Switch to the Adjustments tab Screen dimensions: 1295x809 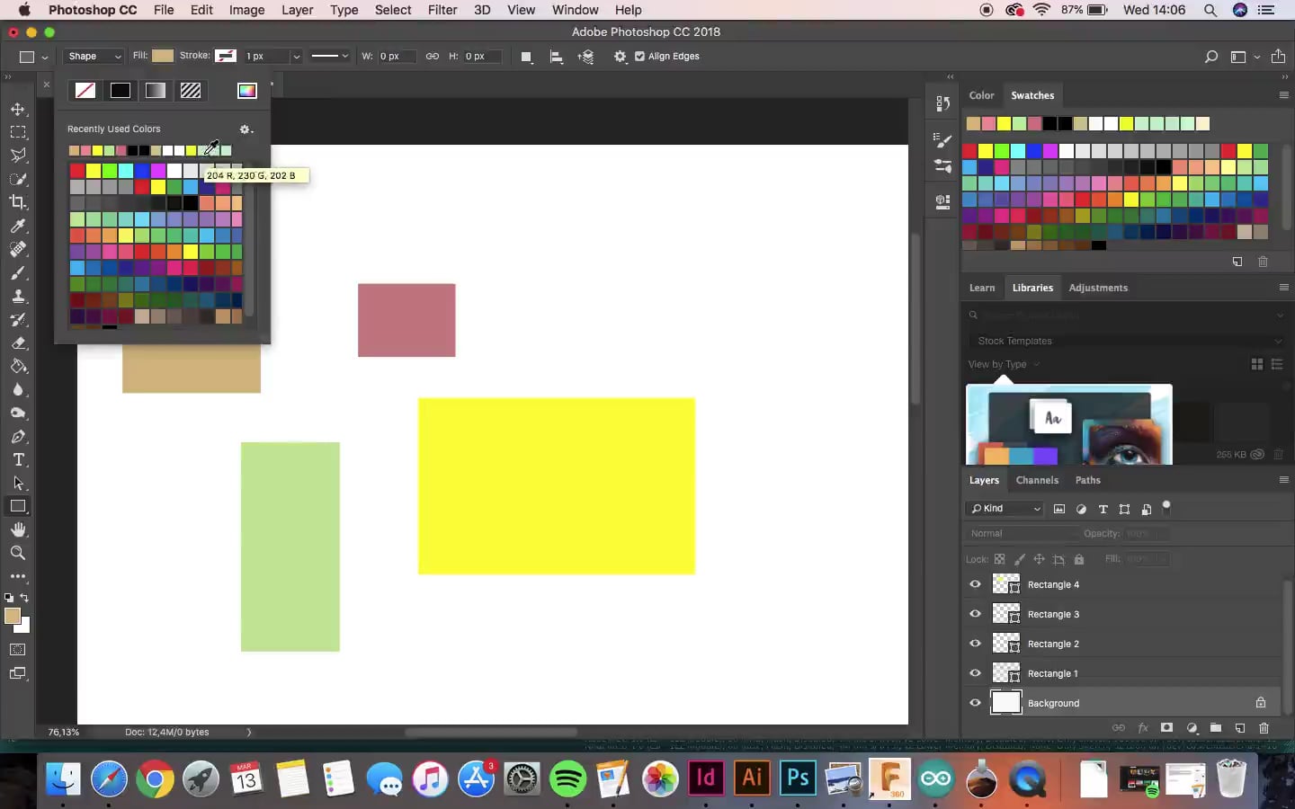(x=1098, y=288)
